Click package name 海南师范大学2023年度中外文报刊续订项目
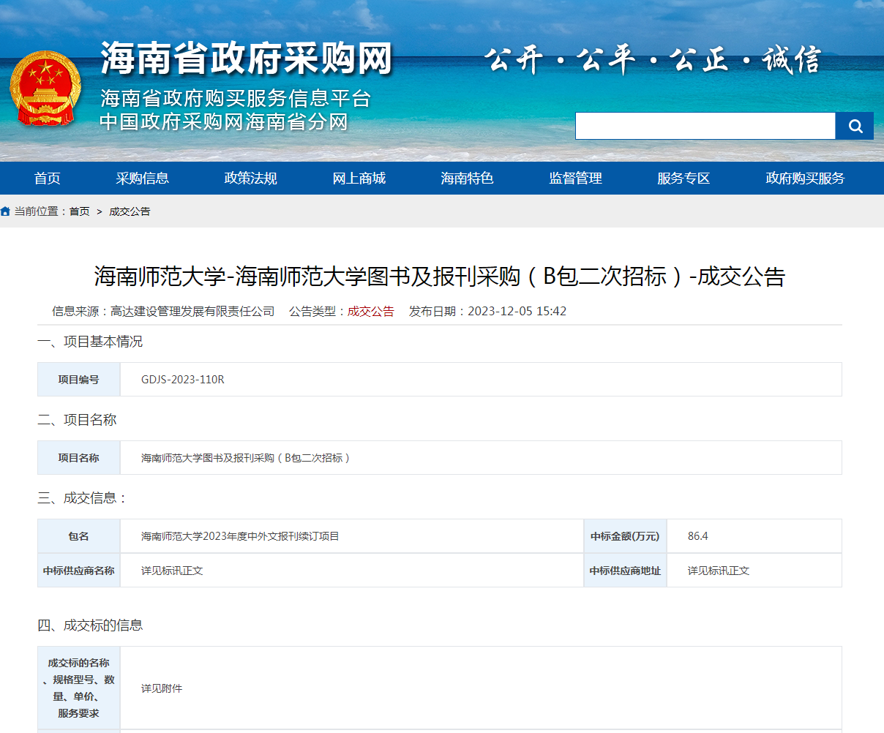Image resolution: width=884 pixels, height=733 pixels. pos(241,536)
